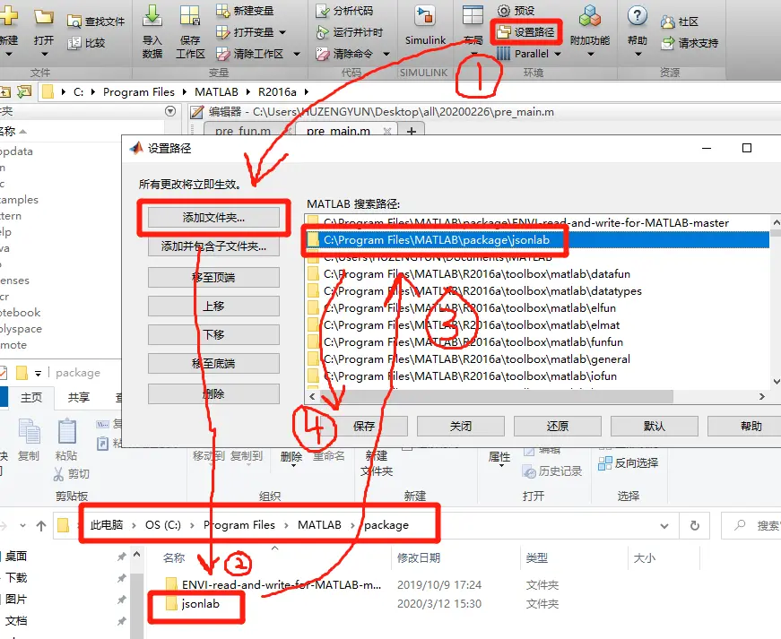
Task: Expand the 打开变量 dropdown arrow
Action: (x=282, y=32)
